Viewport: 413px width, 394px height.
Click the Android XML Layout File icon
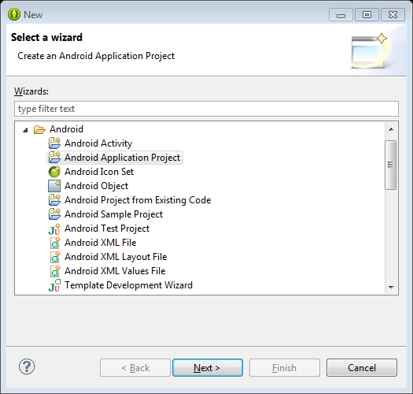pos(55,257)
